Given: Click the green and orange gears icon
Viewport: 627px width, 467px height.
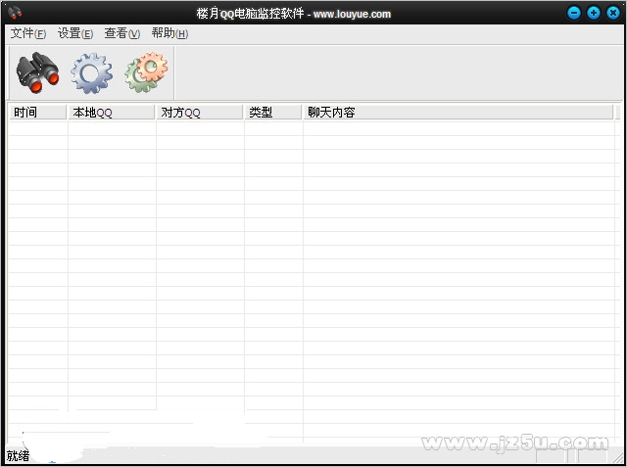Looking at the screenshot, I should [x=146, y=72].
